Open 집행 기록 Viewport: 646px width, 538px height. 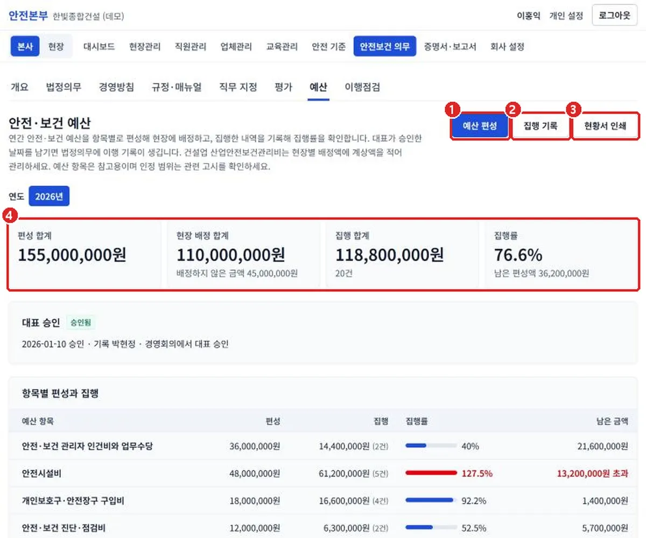pyautogui.click(x=540, y=127)
